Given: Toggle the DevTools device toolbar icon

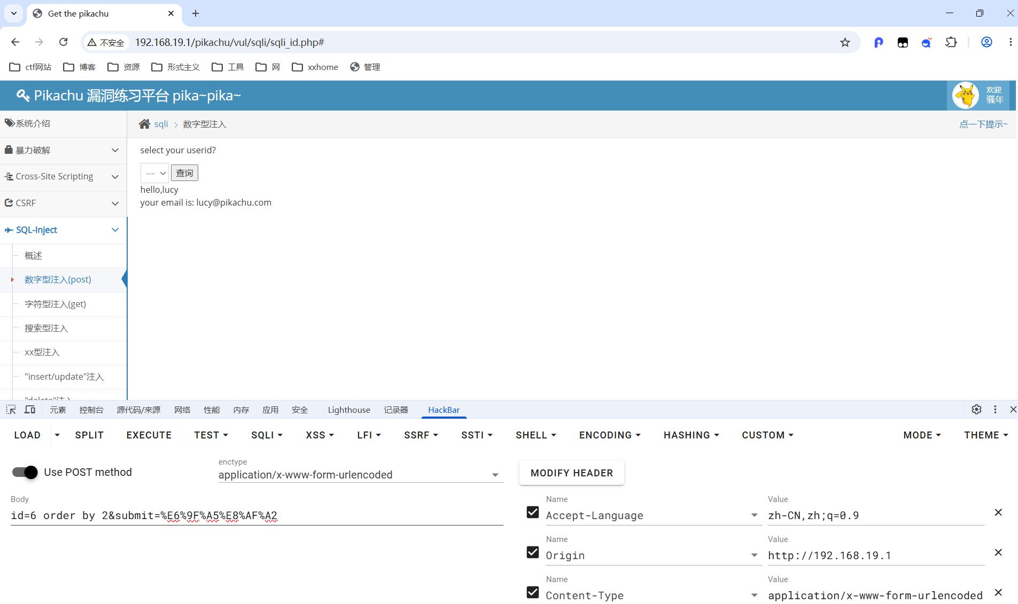Looking at the screenshot, I should point(30,410).
